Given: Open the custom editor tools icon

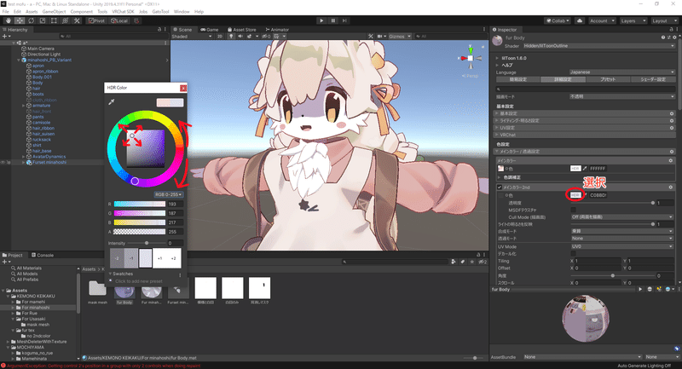Looking at the screenshot, I should tap(77, 20).
